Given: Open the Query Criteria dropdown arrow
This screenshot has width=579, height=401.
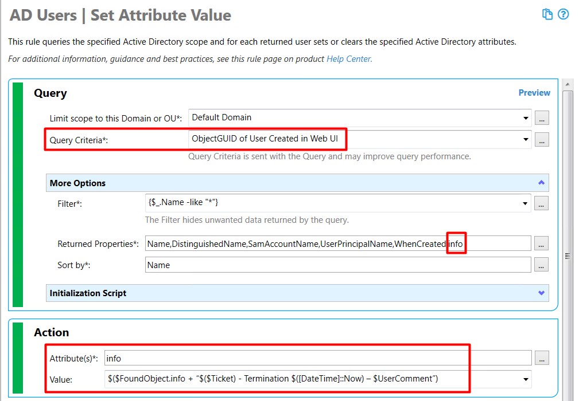Looking at the screenshot, I should (526, 139).
